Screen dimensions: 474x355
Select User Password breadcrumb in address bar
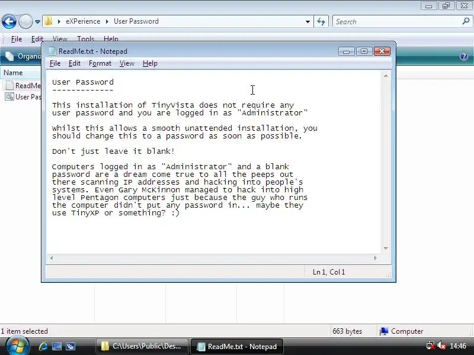(x=136, y=21)
